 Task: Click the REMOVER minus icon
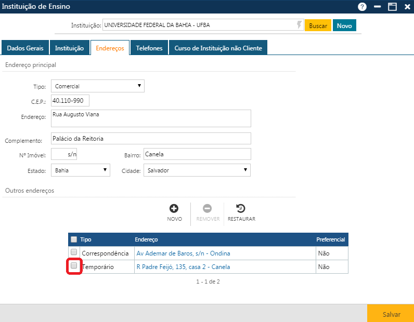point(207,209)
